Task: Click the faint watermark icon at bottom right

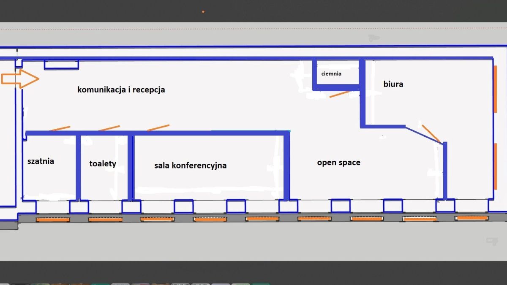Action: (492, 241)
